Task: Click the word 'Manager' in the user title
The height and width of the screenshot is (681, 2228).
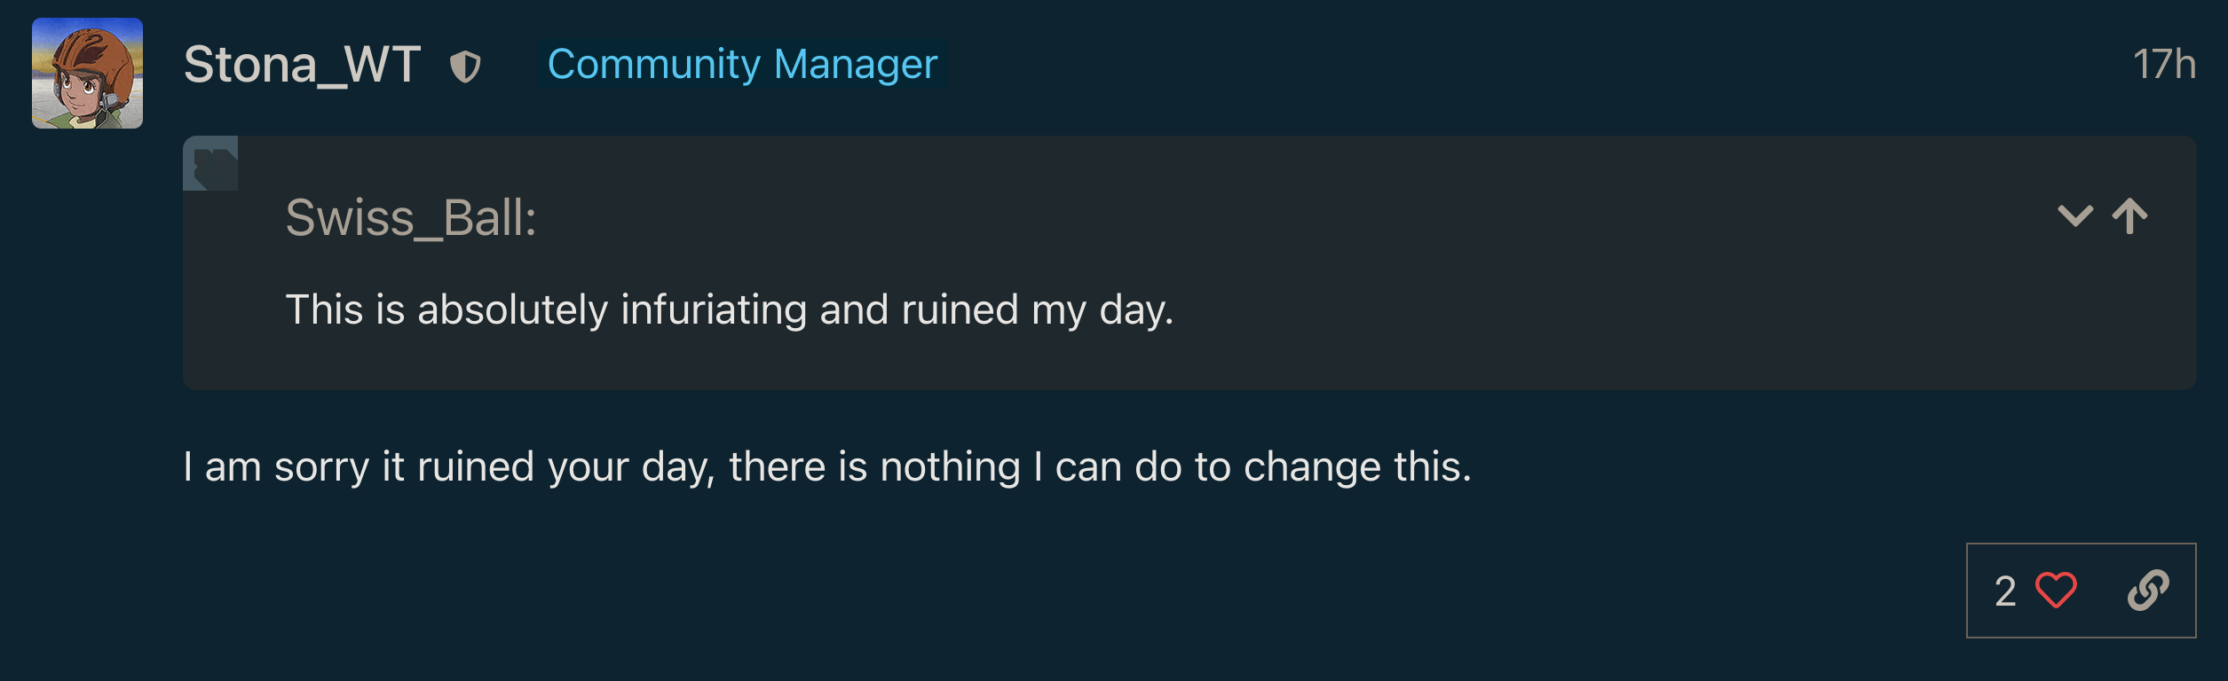Action: (x=856, y=65)
